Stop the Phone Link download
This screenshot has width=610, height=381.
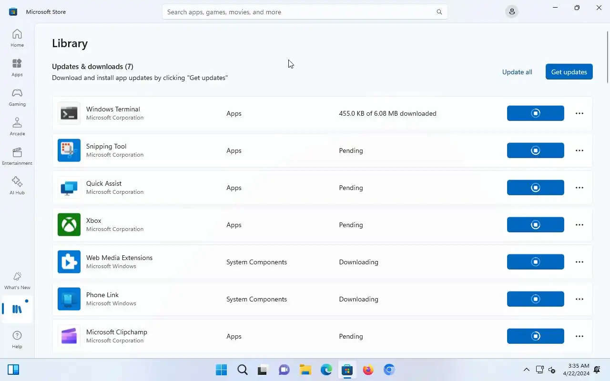point(536,299)
